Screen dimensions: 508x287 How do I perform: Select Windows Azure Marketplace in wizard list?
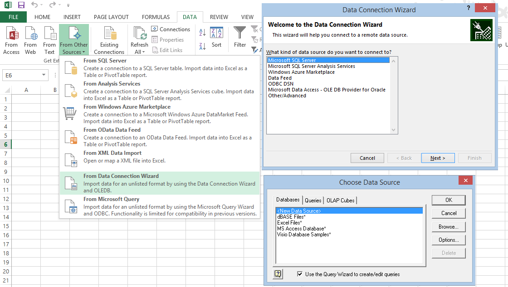tap(328, 72)
